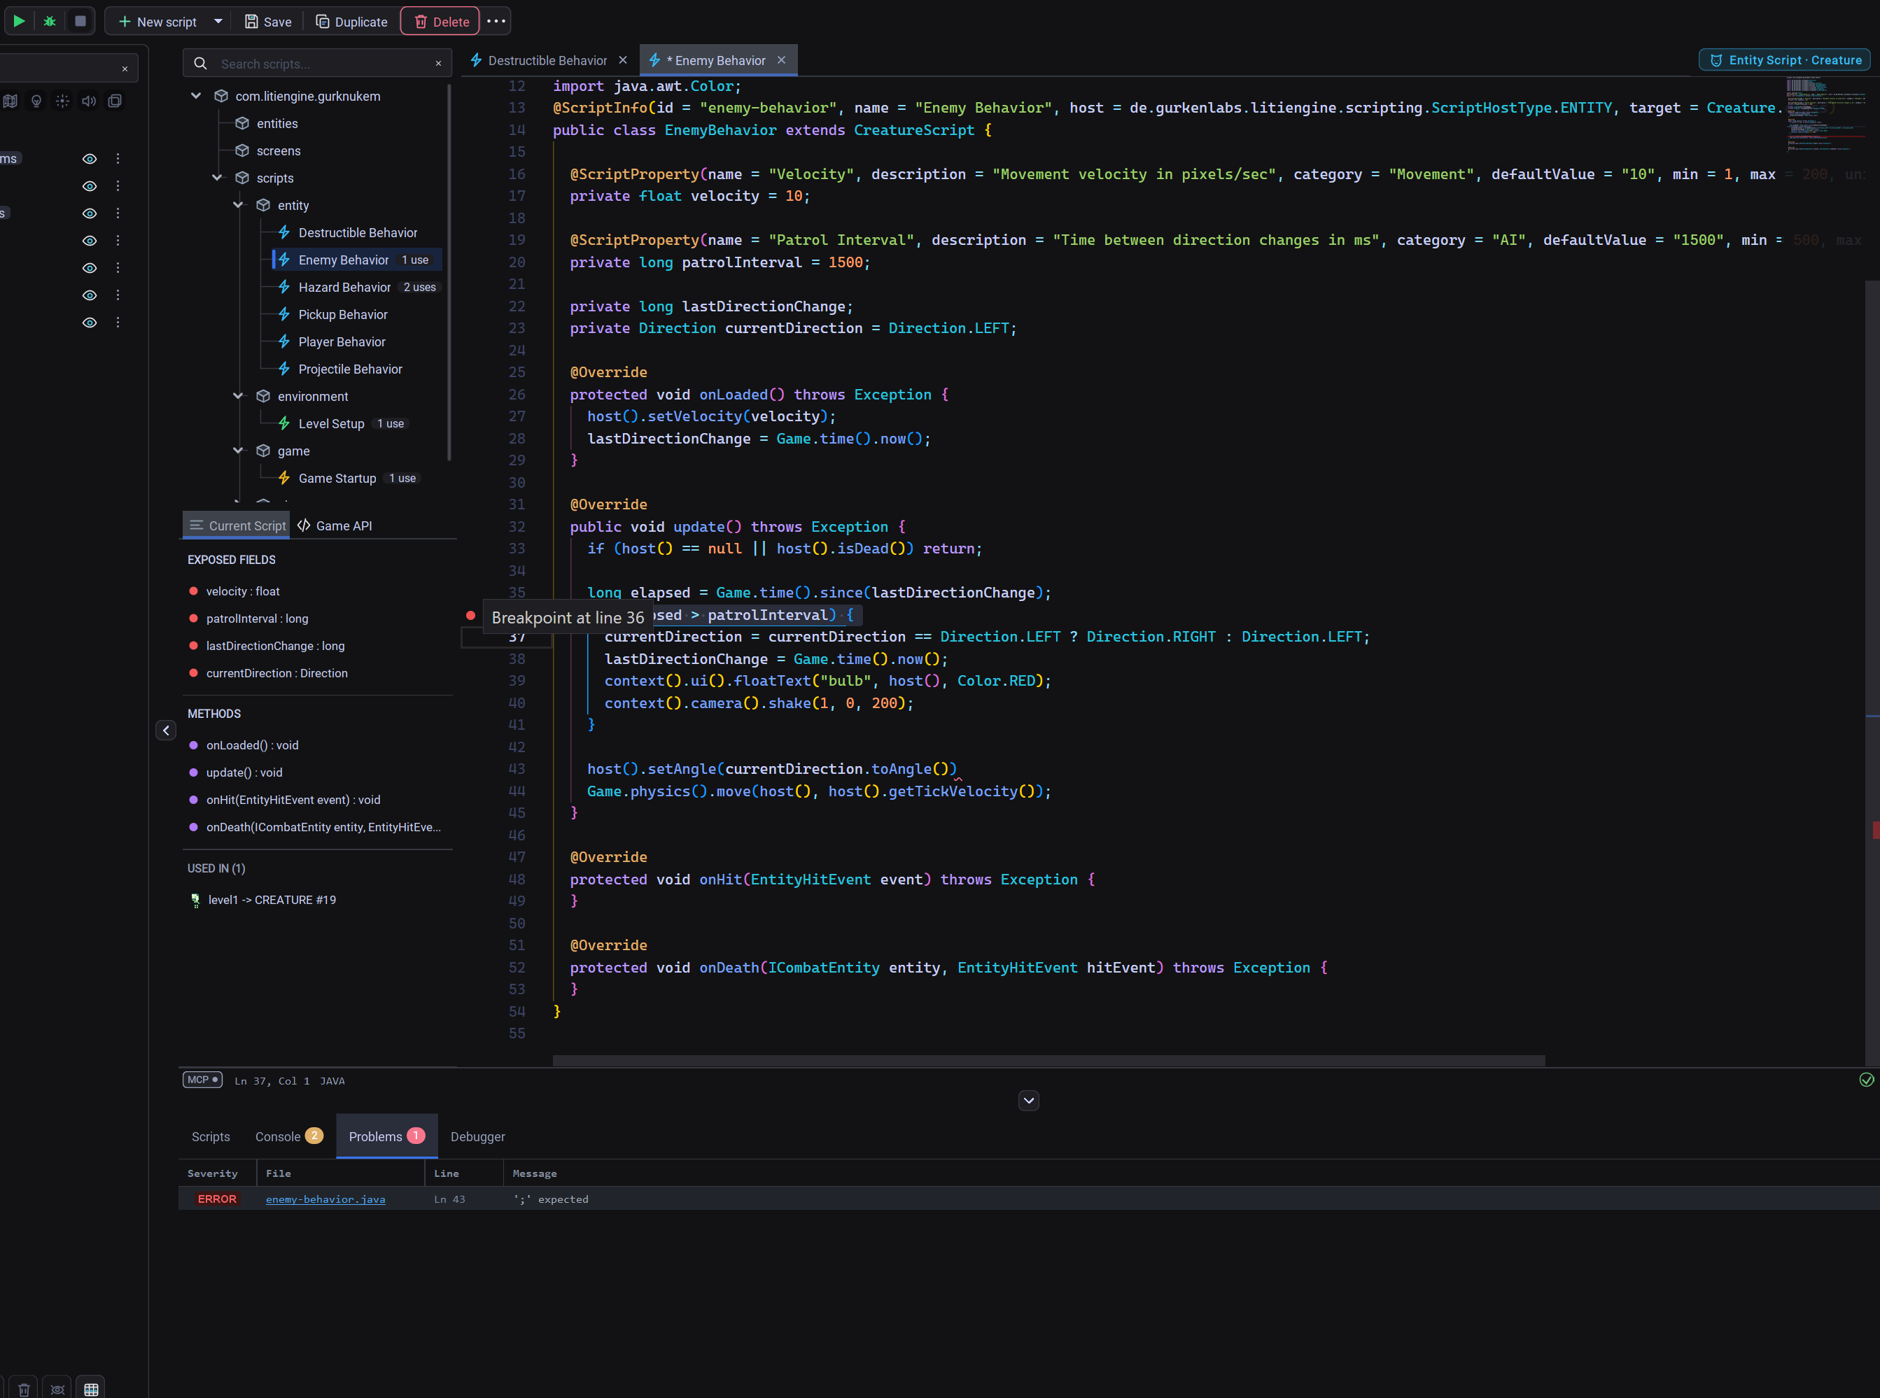Click the script tree vertical scrollbar

point(449,271)
